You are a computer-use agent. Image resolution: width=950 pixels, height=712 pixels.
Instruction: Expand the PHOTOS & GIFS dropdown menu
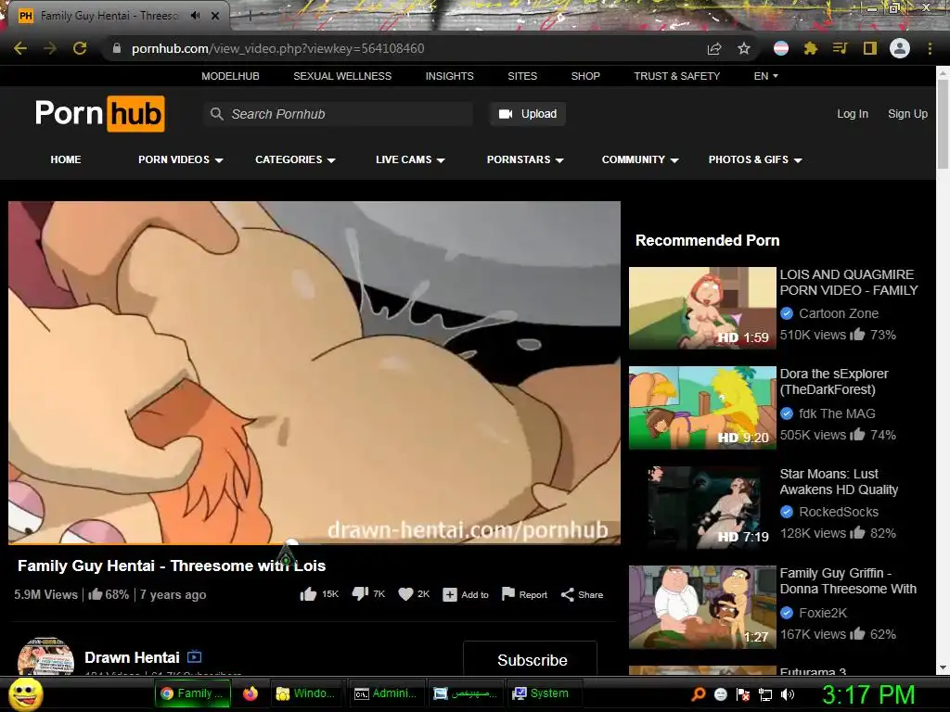coord(755,159)
